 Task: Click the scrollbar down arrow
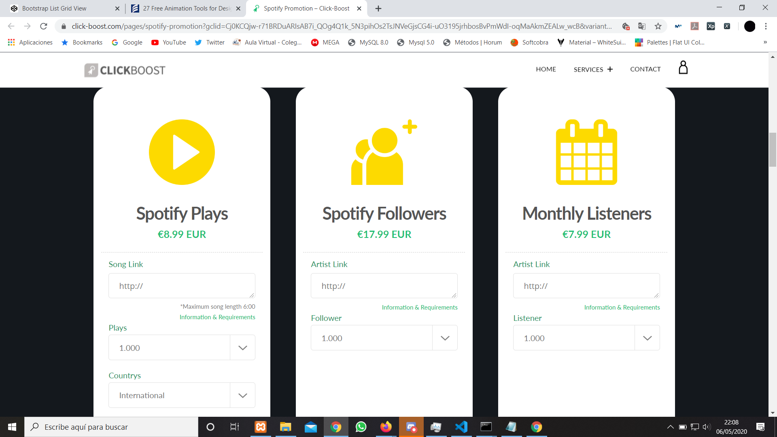[x=773, y=413]
